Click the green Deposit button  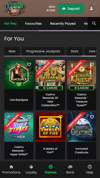pos(71,8)
